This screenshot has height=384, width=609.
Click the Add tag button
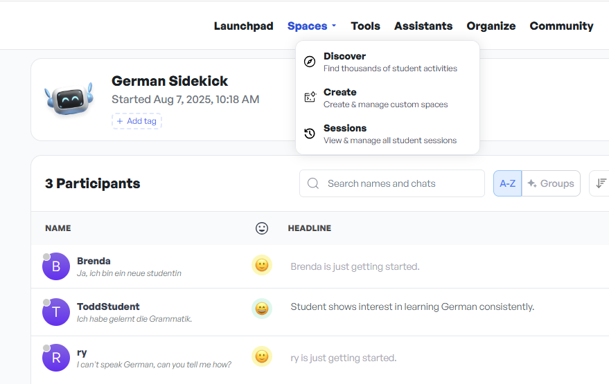[136, 121]
